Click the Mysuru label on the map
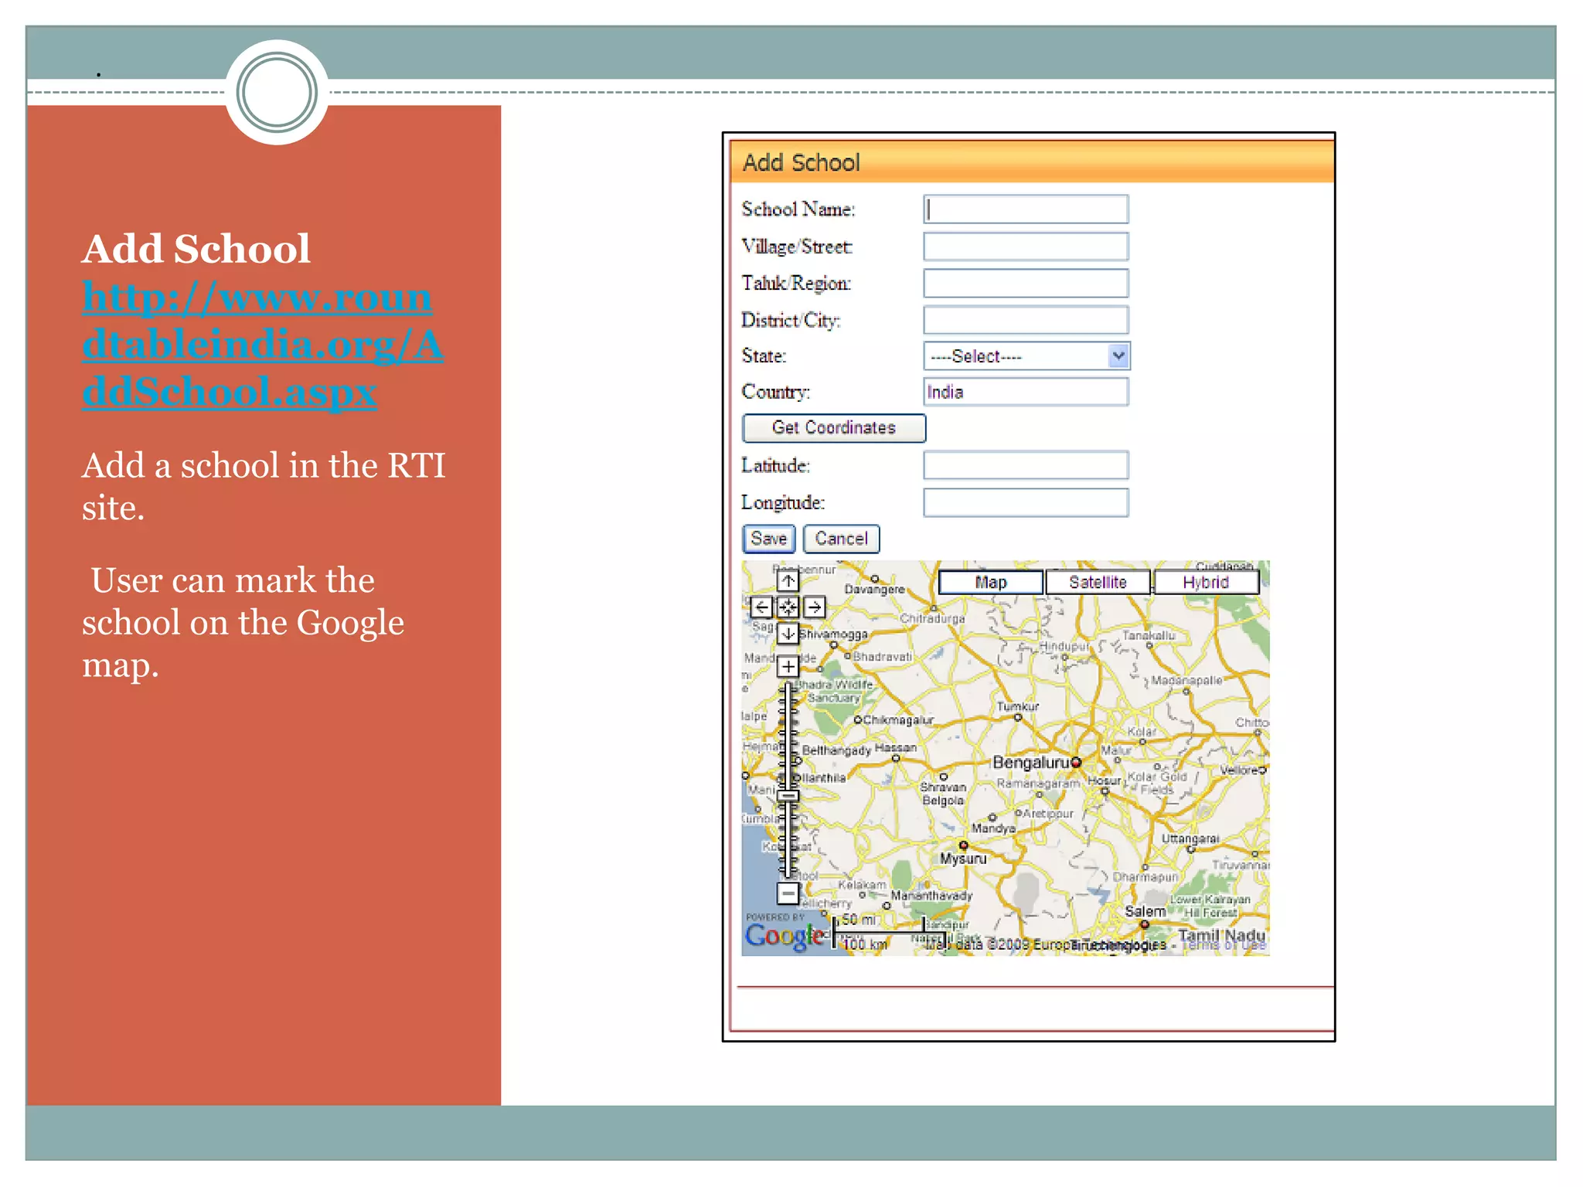Viewport: 1583px width, 1187px height. [963, 859]
